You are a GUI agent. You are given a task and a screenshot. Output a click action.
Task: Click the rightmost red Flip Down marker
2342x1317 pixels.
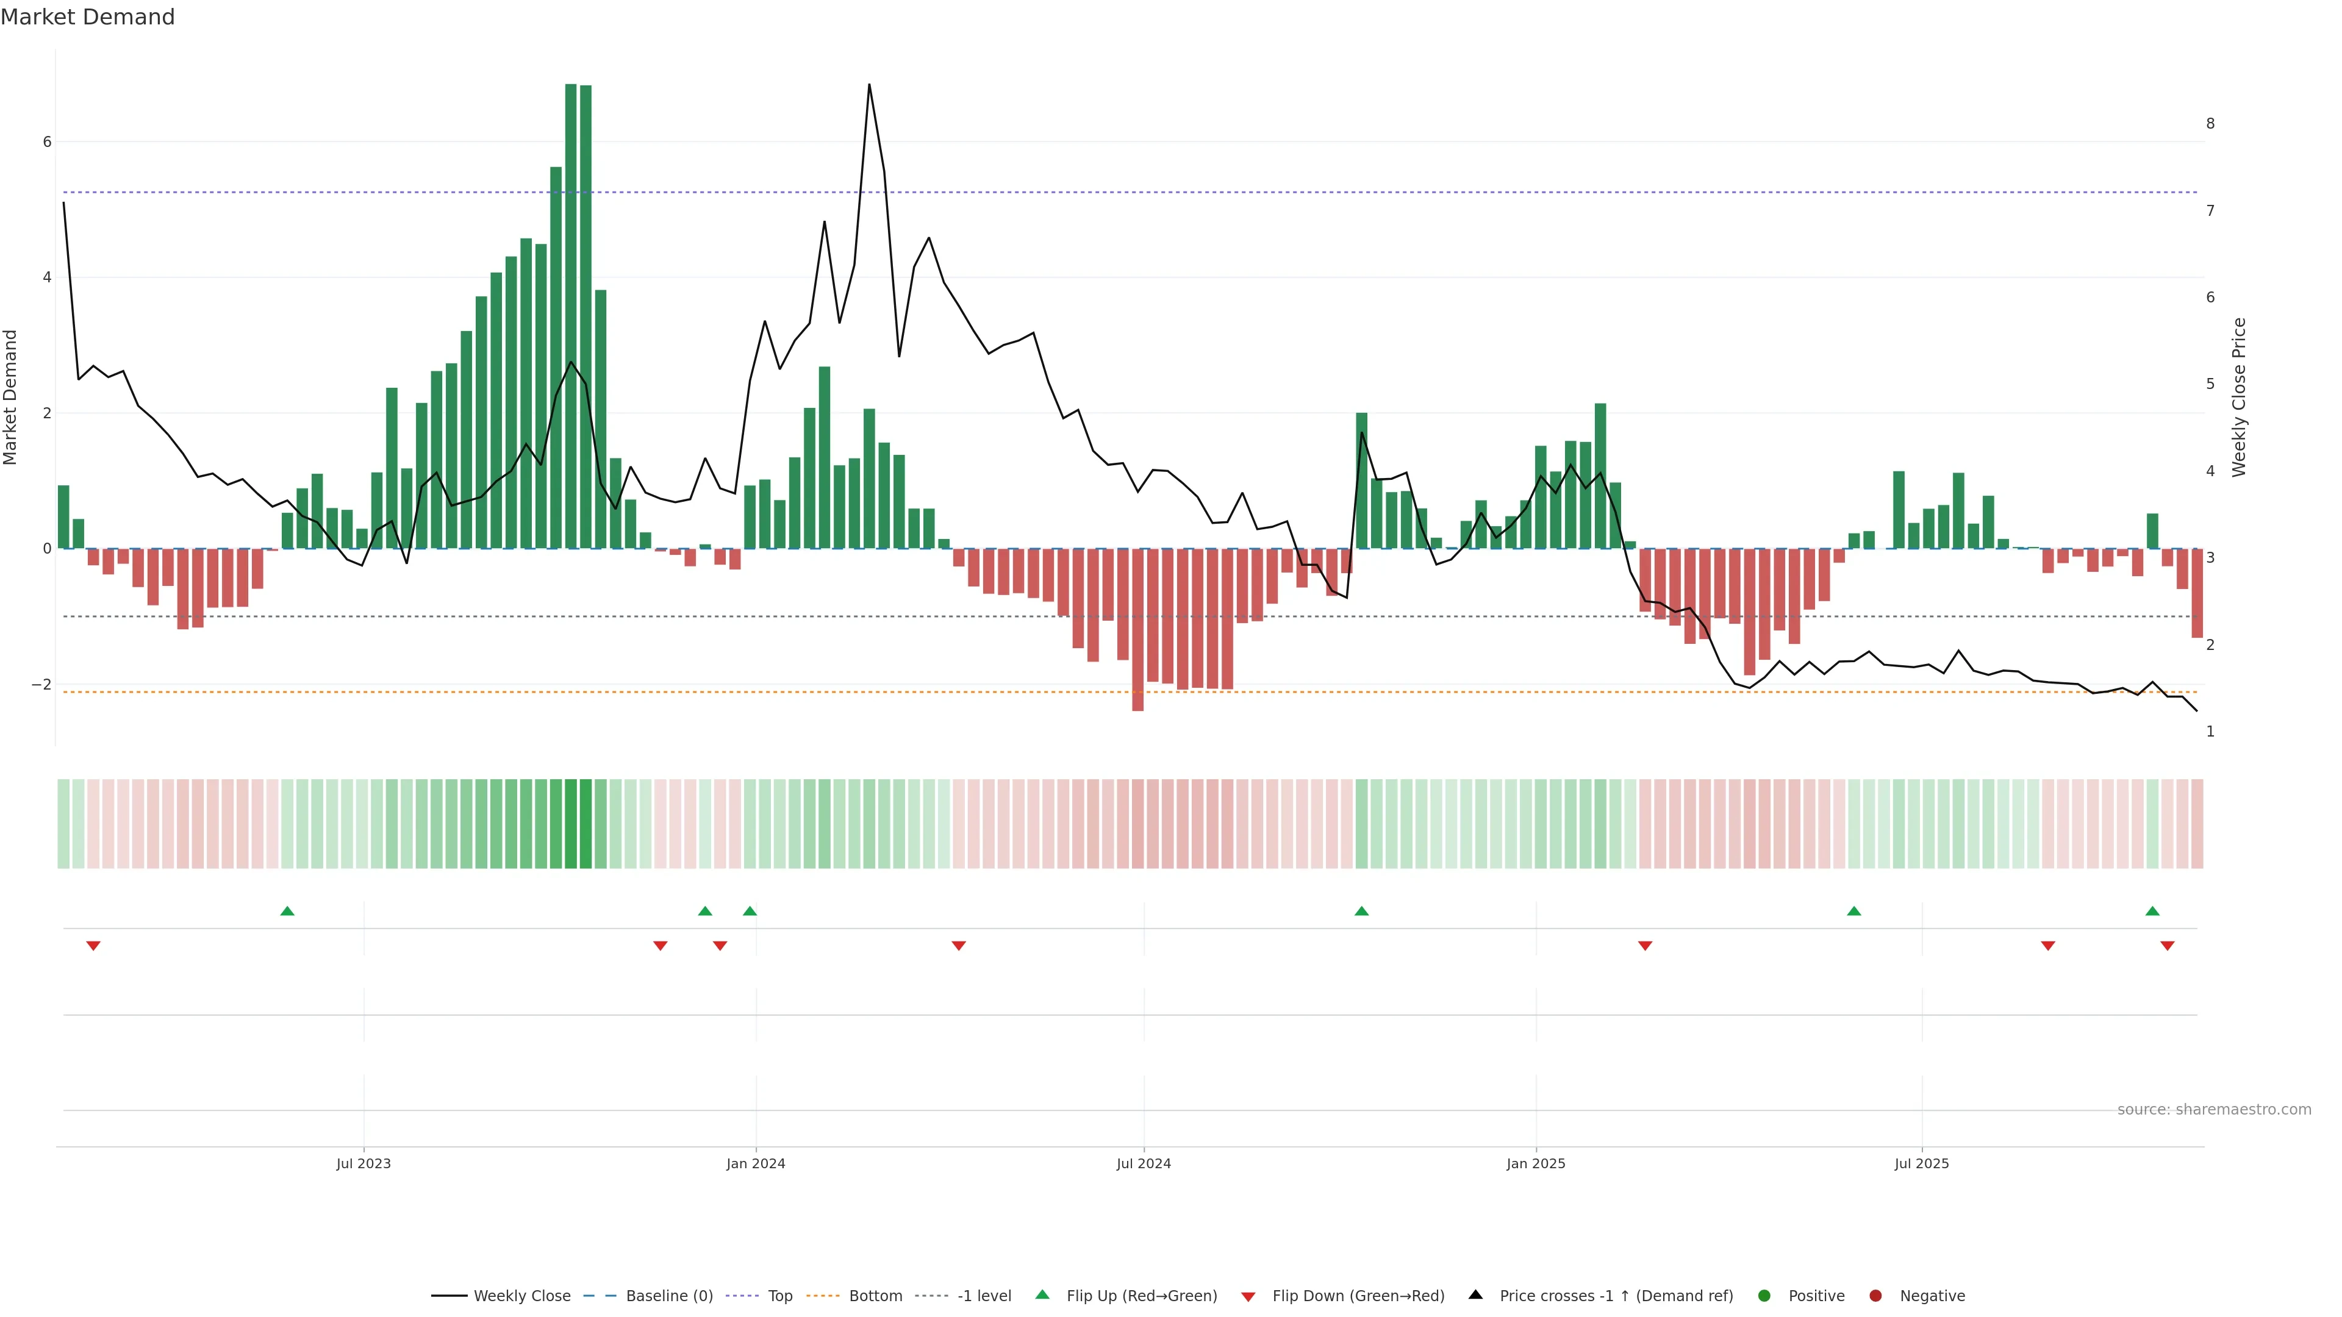[2168, 946]
